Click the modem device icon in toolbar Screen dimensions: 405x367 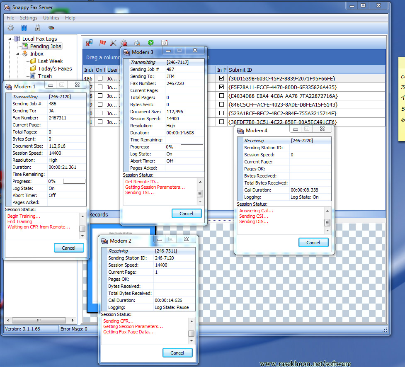[51, 28]
